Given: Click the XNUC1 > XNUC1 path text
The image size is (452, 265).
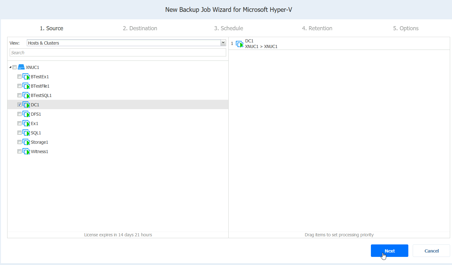Looking at the screenshot, I should tap(261, 46).
